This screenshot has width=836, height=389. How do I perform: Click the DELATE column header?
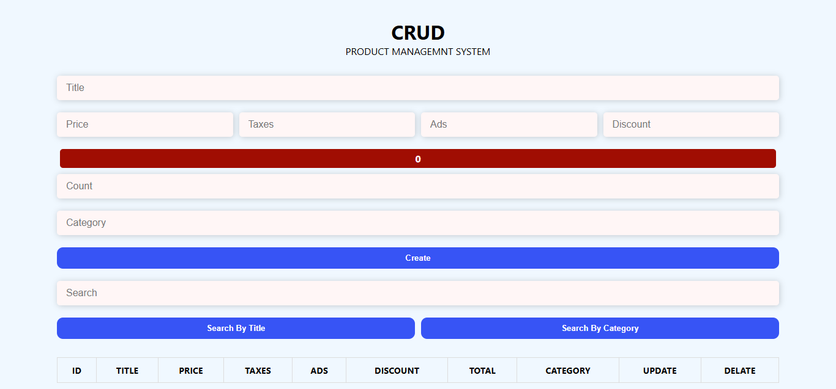click(x=740, y=370)
